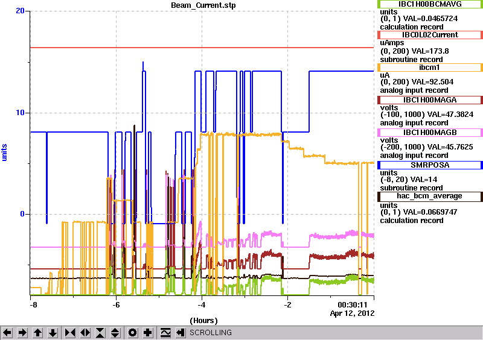Click the y-axis 10 tick label
Screen dimensions: 483x340
(20, 113)
